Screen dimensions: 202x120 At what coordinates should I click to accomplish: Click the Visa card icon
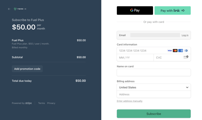click(169, 51)
